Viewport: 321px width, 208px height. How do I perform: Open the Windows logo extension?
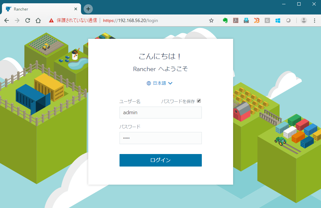point(278,20)
